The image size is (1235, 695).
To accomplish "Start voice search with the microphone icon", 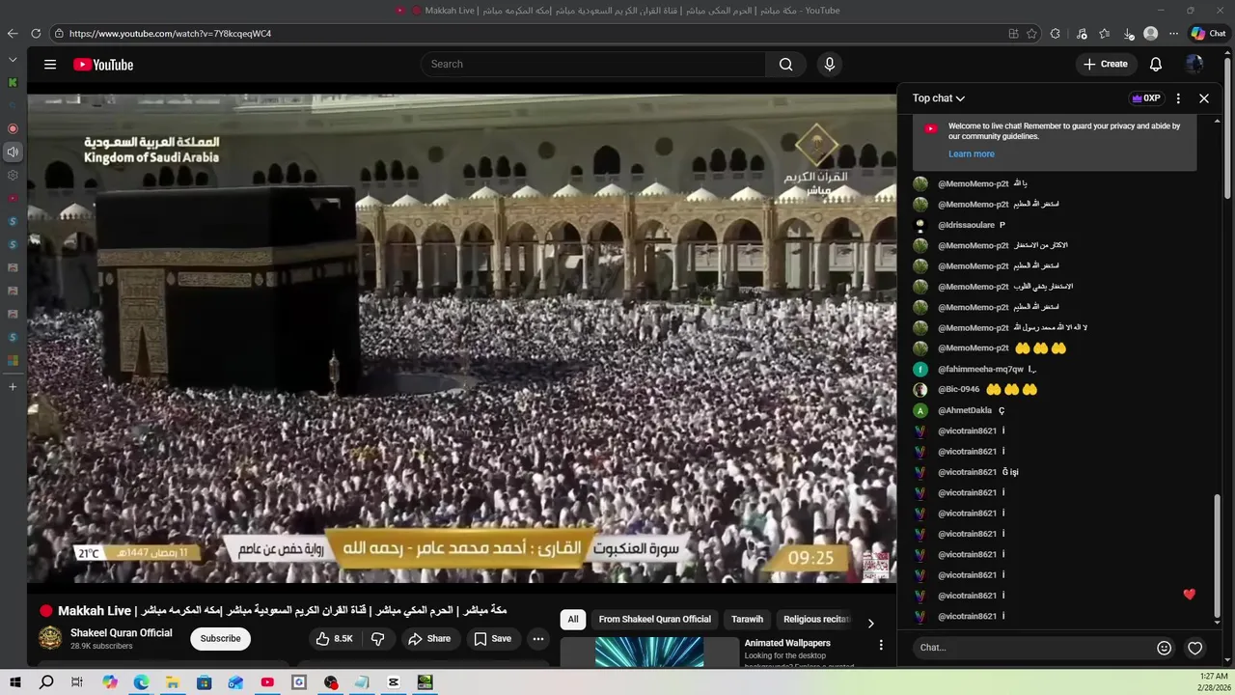I will click(829, 65).
